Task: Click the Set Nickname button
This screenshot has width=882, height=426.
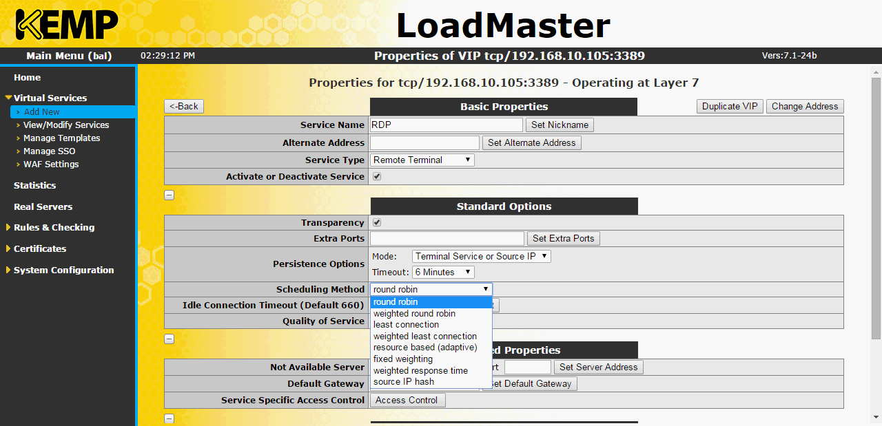Action: (560, 125)
